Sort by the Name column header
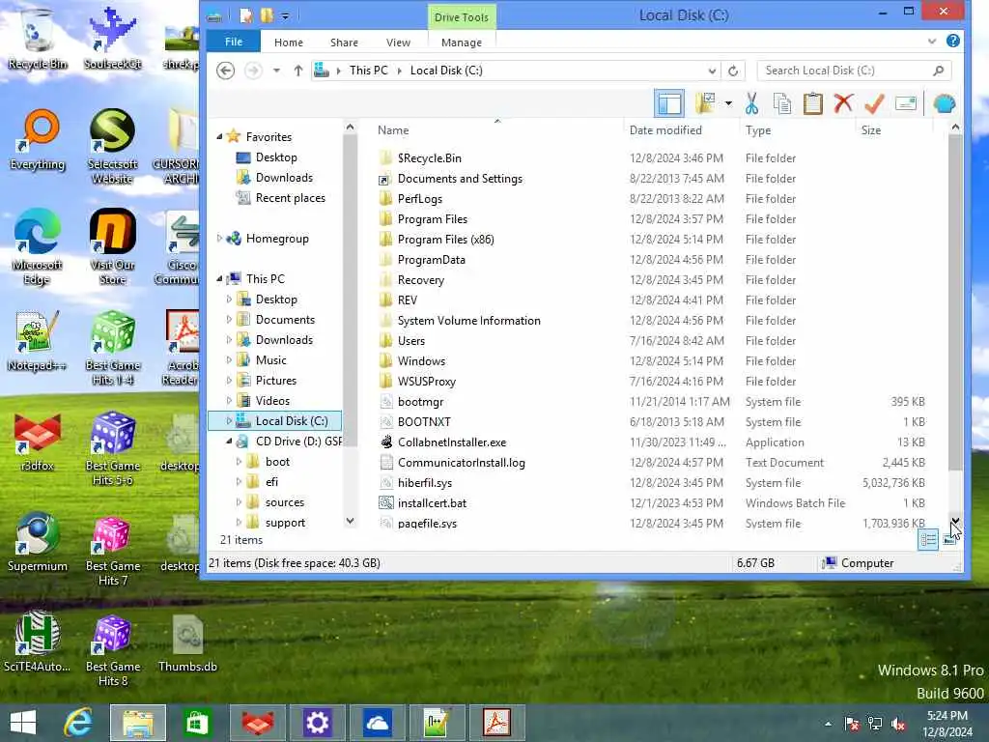This screenshot has width=989, height=742. click(497, 130)
